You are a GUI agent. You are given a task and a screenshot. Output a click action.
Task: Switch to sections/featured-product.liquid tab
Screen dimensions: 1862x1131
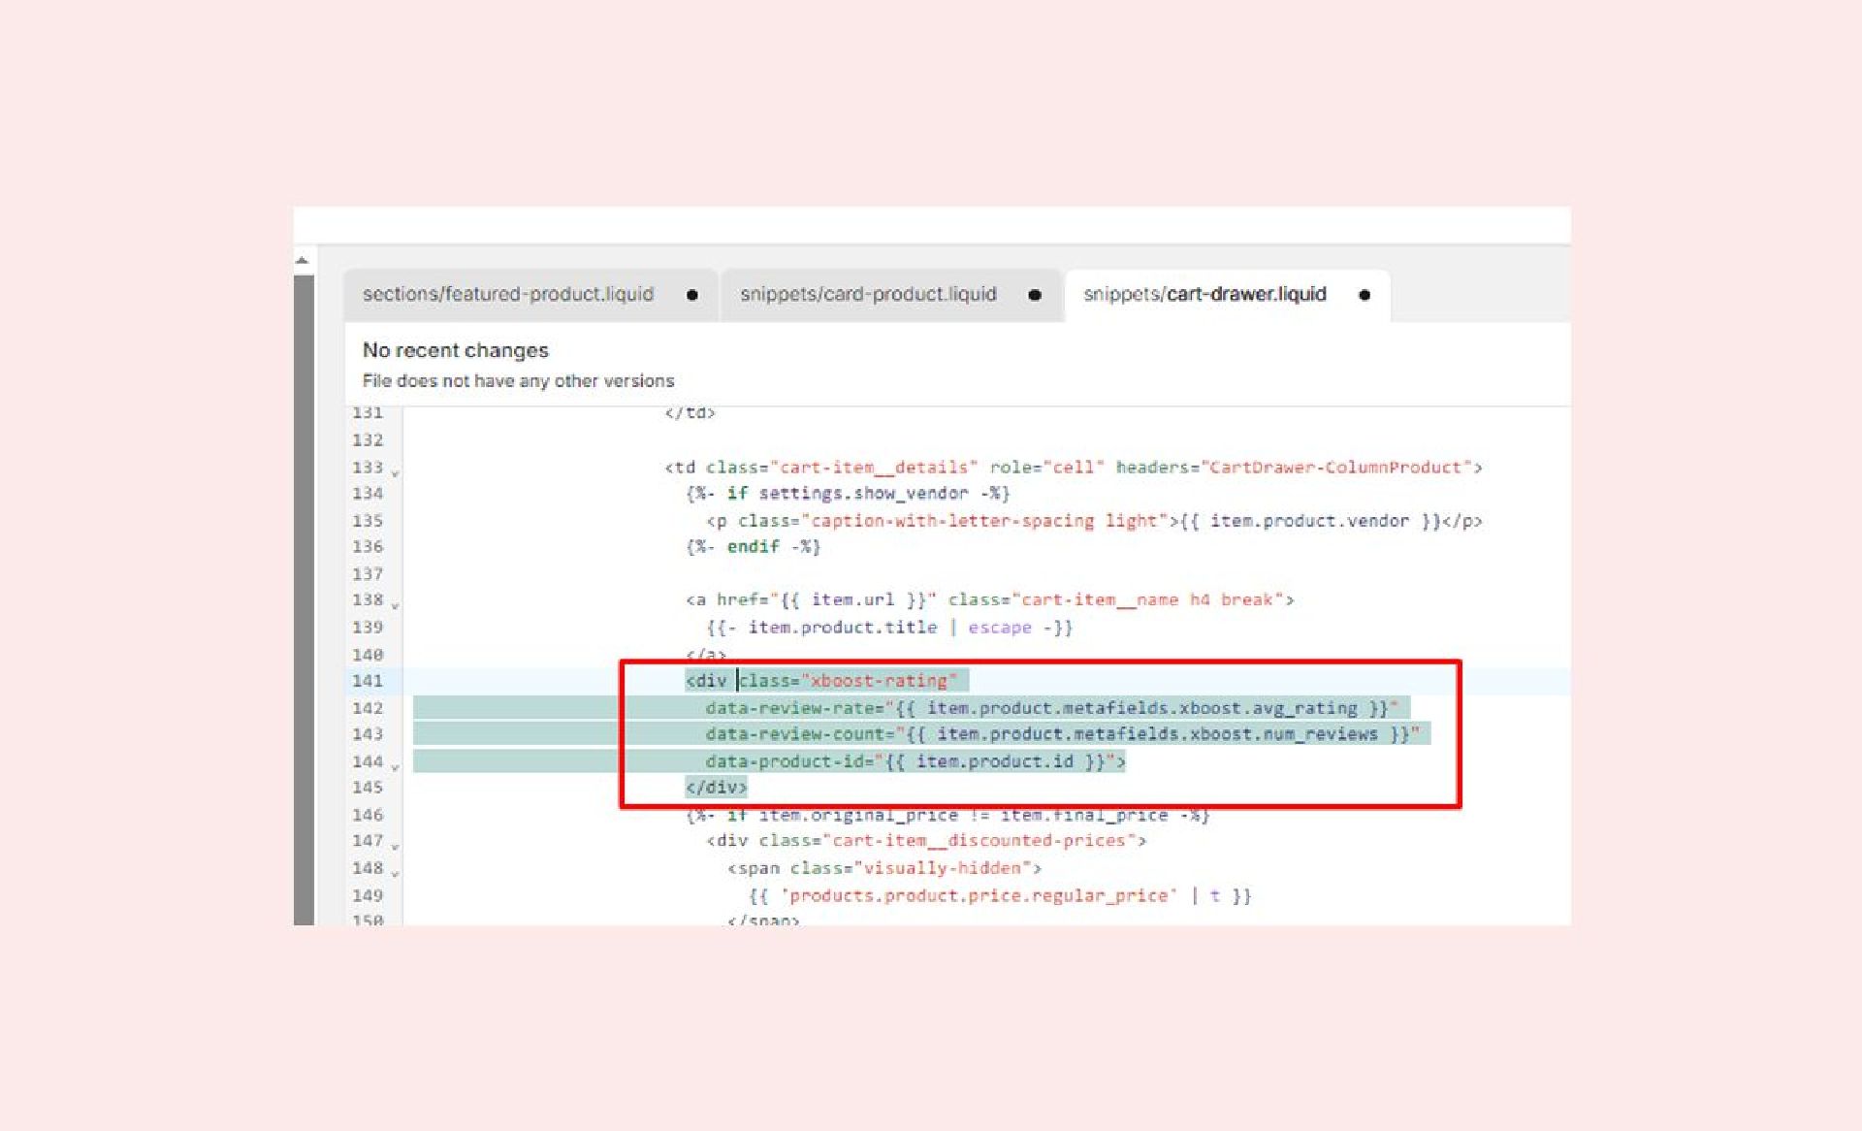pos(508,295)
